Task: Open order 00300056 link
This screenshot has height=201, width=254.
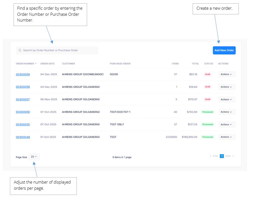Action: pos(23,112)
